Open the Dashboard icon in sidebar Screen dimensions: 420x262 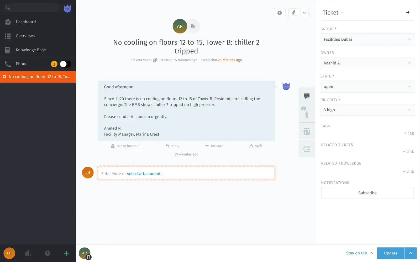pos(8,22)
